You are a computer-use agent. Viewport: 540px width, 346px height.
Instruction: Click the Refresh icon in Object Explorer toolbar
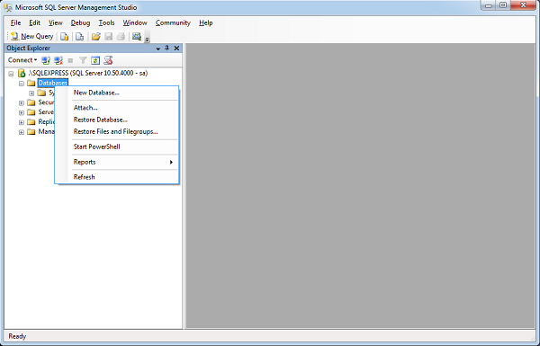[x=95, y=60]
